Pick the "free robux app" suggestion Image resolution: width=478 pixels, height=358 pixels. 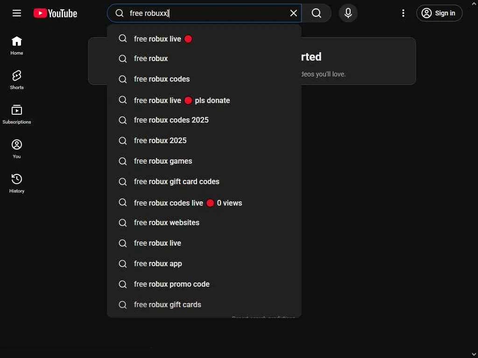point(158,264)
